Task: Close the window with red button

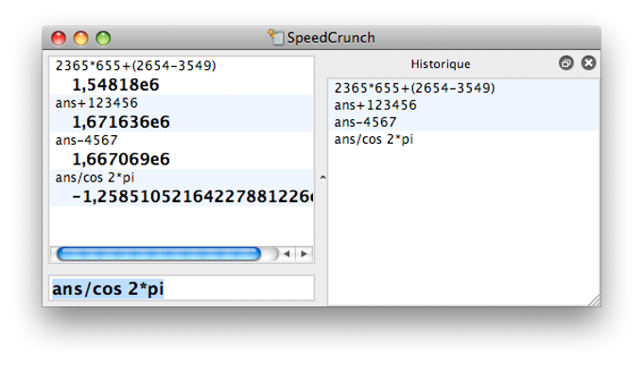Action: click(x=59, y=38)
